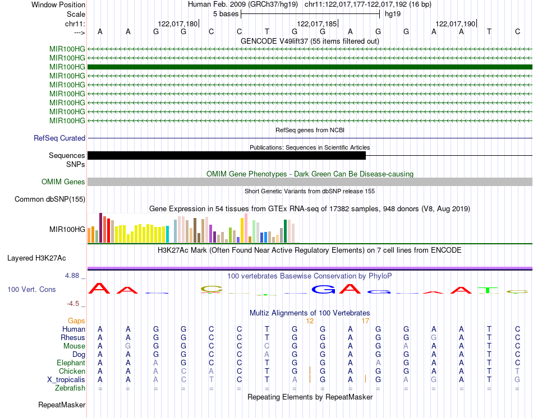Select the Mouse alignment row label
This screenshot has width=533, height=418.
74,346
